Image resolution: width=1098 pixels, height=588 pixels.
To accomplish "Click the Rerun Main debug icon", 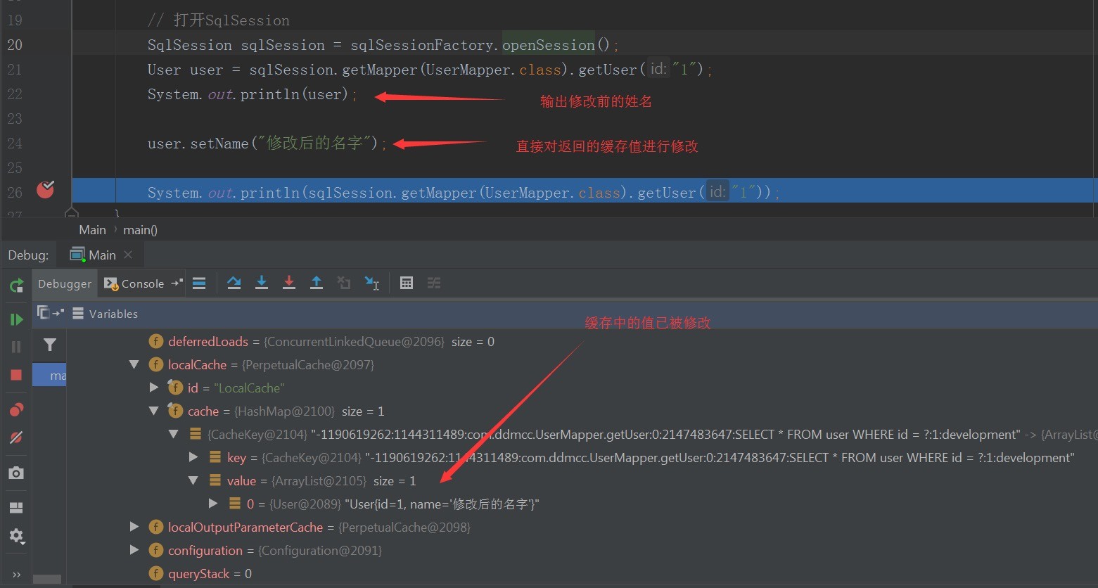I will pyautogui.click(x=16, y=286).
